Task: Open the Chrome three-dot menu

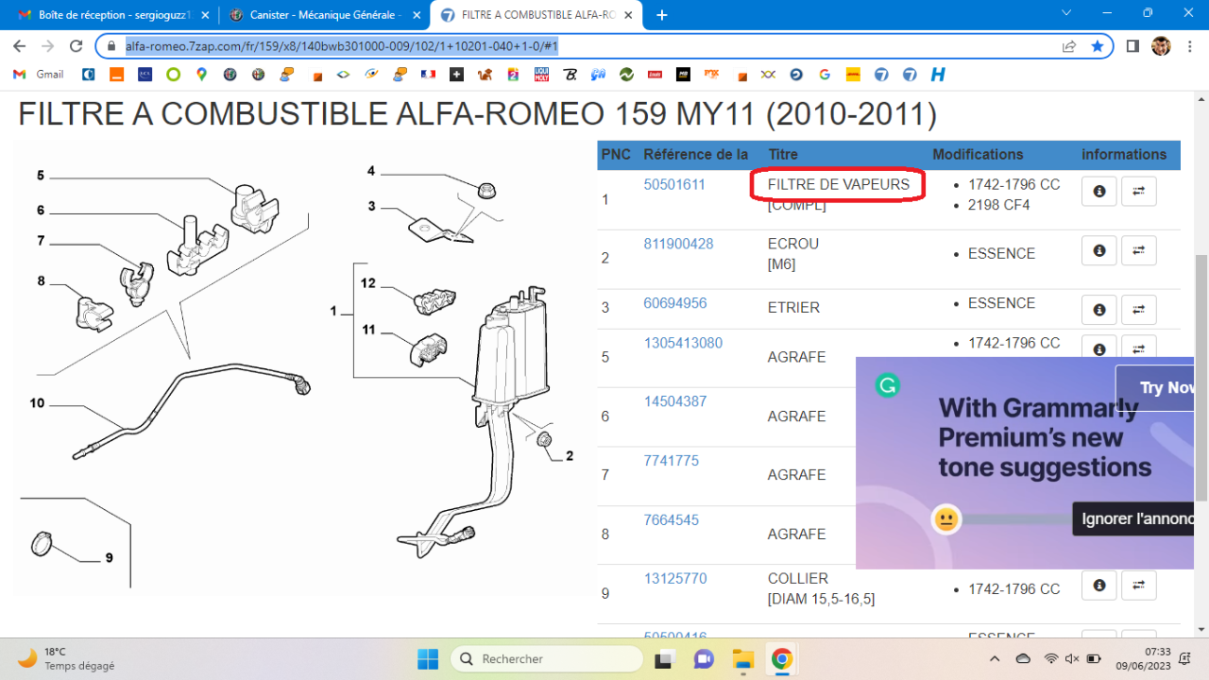Action: (x=1189, y=45)
